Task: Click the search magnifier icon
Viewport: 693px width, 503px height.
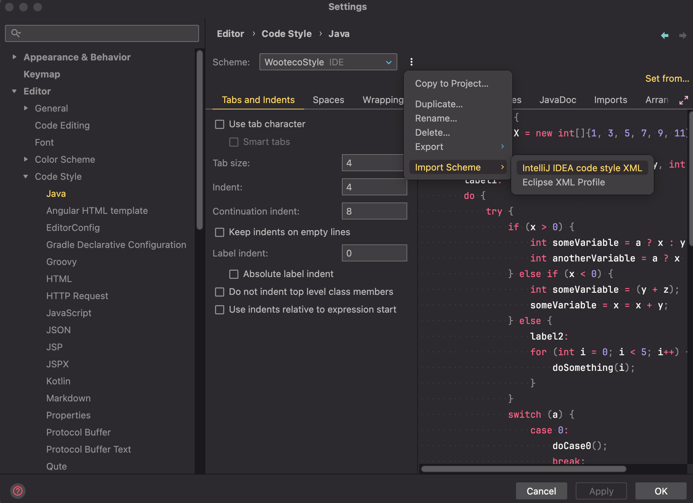Action: coord(16,33)
